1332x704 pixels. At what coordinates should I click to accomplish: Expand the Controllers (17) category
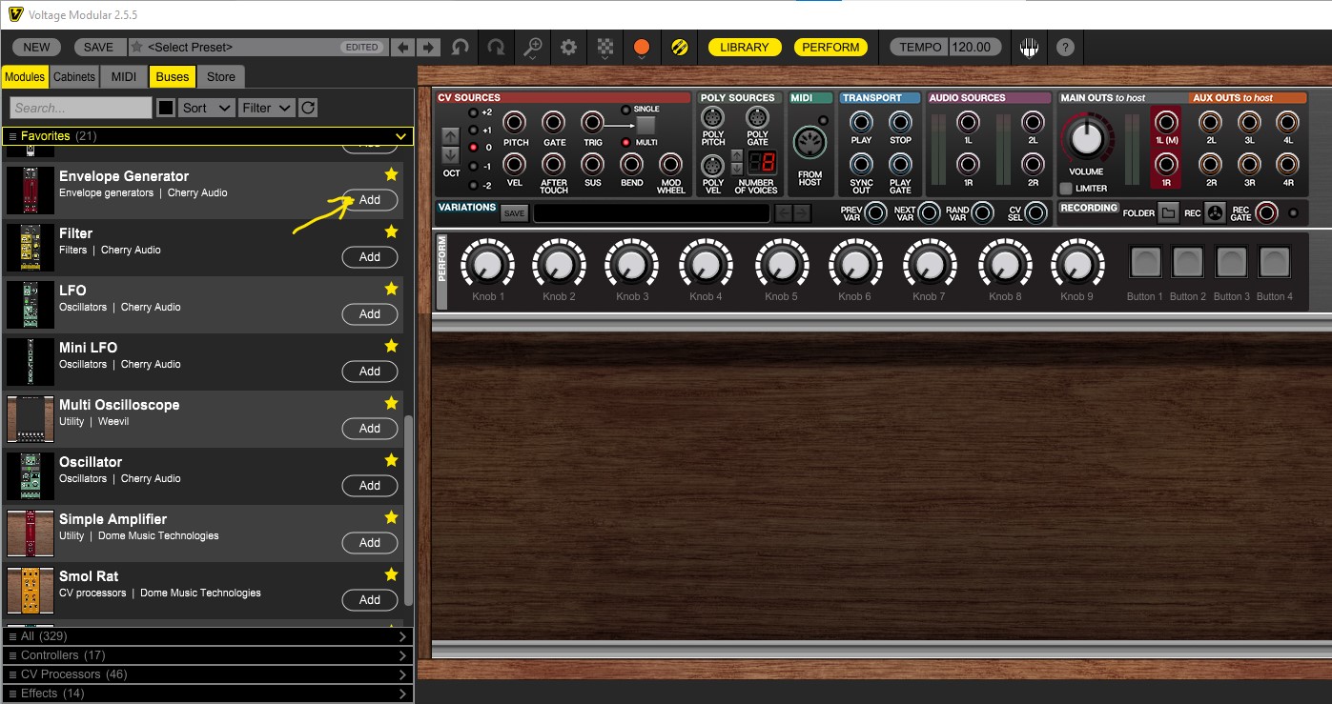pyautogui.click(x=208, y=655)
